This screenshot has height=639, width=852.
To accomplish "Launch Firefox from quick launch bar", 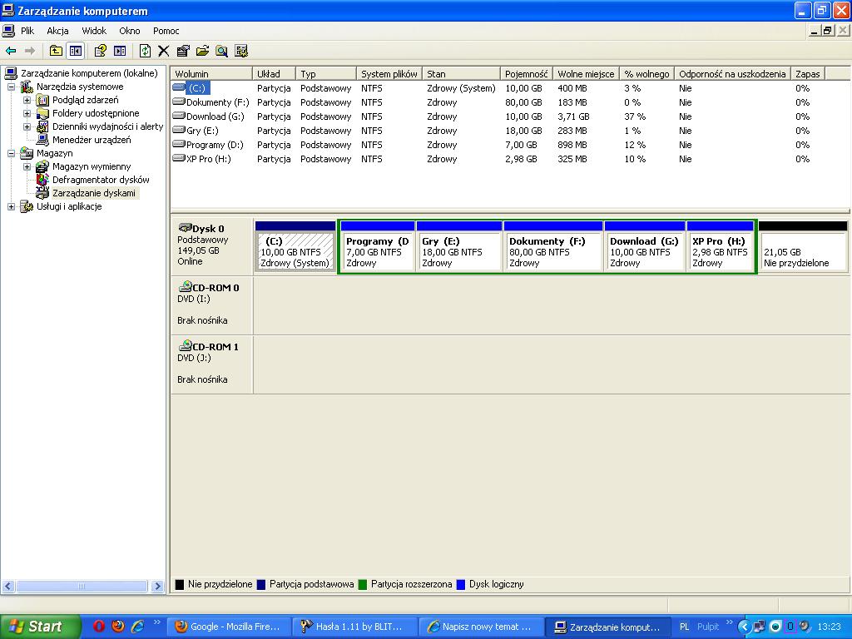I will click(117, 626).
